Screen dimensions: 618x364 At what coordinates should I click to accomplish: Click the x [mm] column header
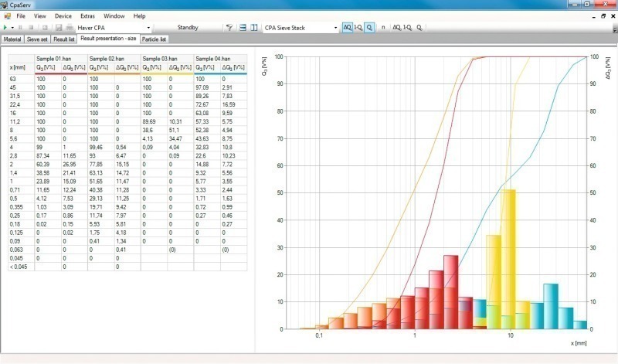21,67
